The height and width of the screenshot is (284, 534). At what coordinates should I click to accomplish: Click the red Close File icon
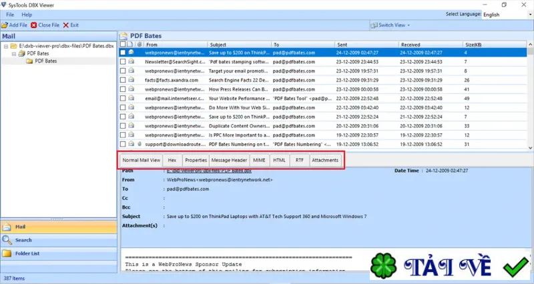pos(34,25)
